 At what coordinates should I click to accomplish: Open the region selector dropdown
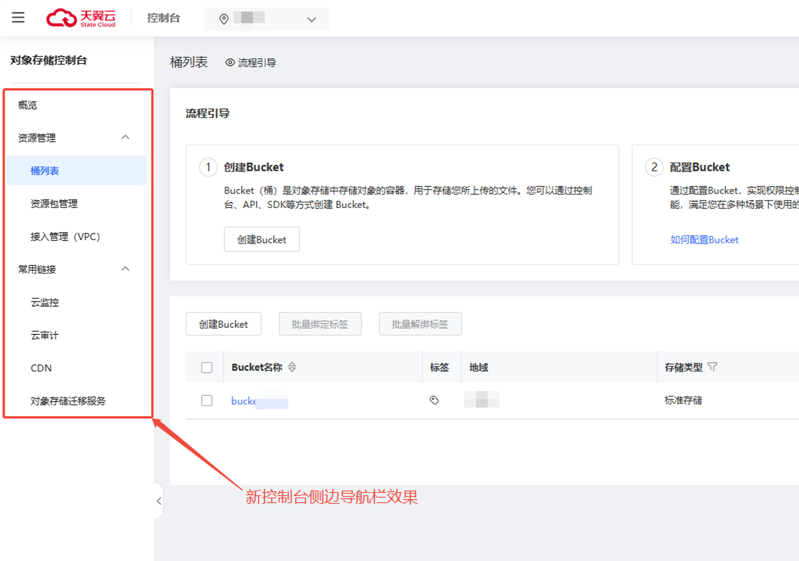(x=311, y=20)
